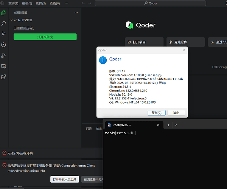Open the Source Control view
This screenshot has height=189, width=227.
click(x=3, y=34)
